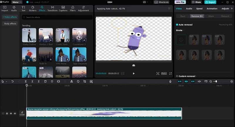Click the Trim left of playhead icon
235x127 pixels.
click(32, 81)
